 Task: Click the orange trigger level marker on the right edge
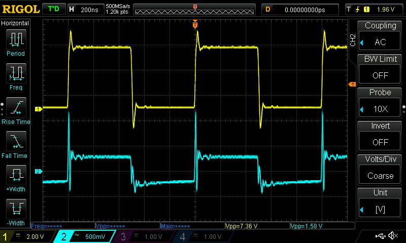pos(352,84)
